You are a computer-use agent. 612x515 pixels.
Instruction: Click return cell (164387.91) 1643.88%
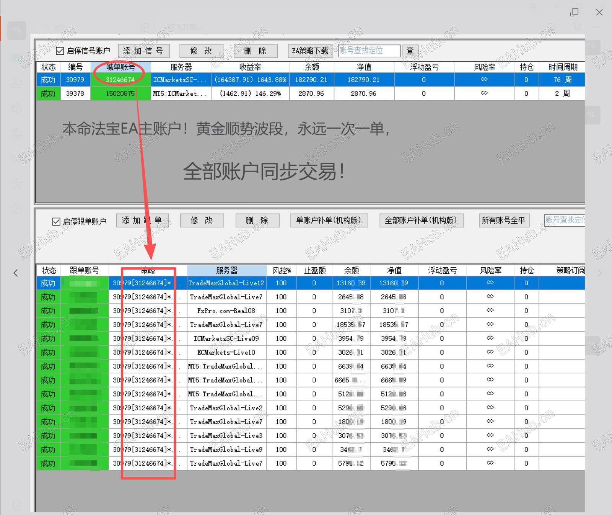[x=250, y=80]
